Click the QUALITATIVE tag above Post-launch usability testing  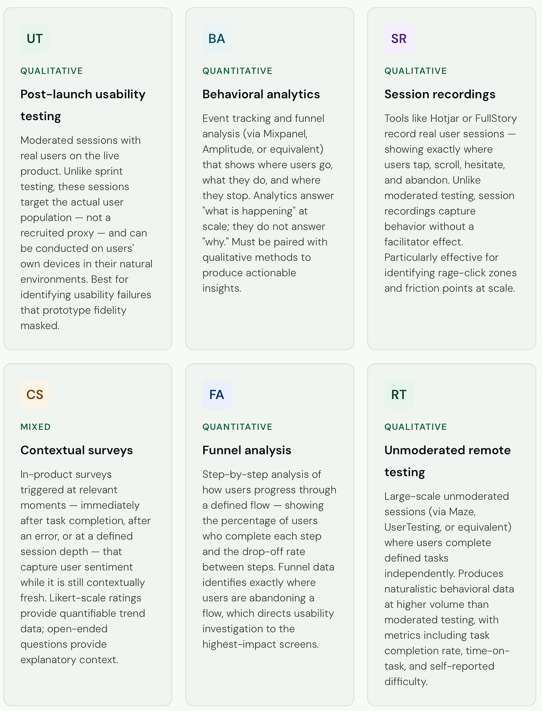click(x=52, y=71)
